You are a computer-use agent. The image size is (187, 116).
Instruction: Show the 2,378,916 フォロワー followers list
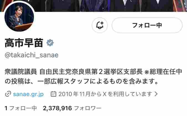coord(72,108)
